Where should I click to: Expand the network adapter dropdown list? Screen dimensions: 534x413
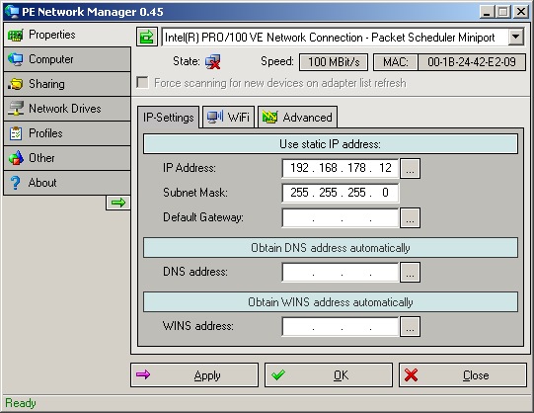[x=516, y=37]
